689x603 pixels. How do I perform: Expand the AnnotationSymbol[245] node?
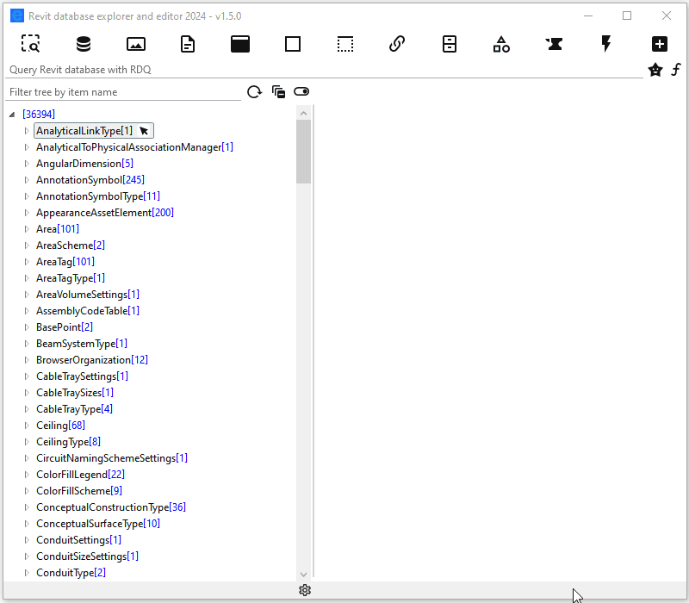(27, 180)
